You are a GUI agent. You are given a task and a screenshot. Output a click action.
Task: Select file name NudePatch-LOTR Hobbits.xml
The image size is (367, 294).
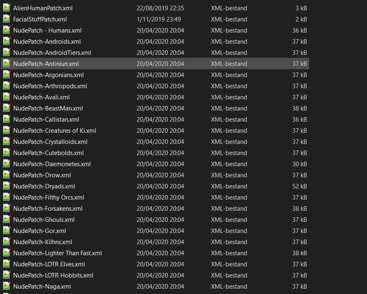[53, 275]
